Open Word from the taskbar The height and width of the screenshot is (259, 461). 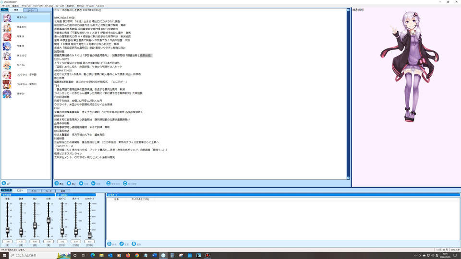pos(154,256)
